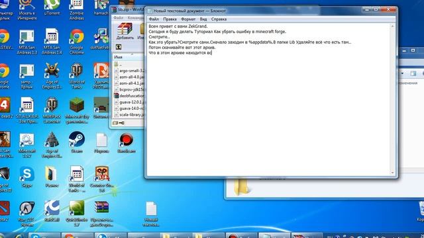The image size is (424, 238).
Task: Select the ModPack Launcher desktop icon
Action: [52, 110]
